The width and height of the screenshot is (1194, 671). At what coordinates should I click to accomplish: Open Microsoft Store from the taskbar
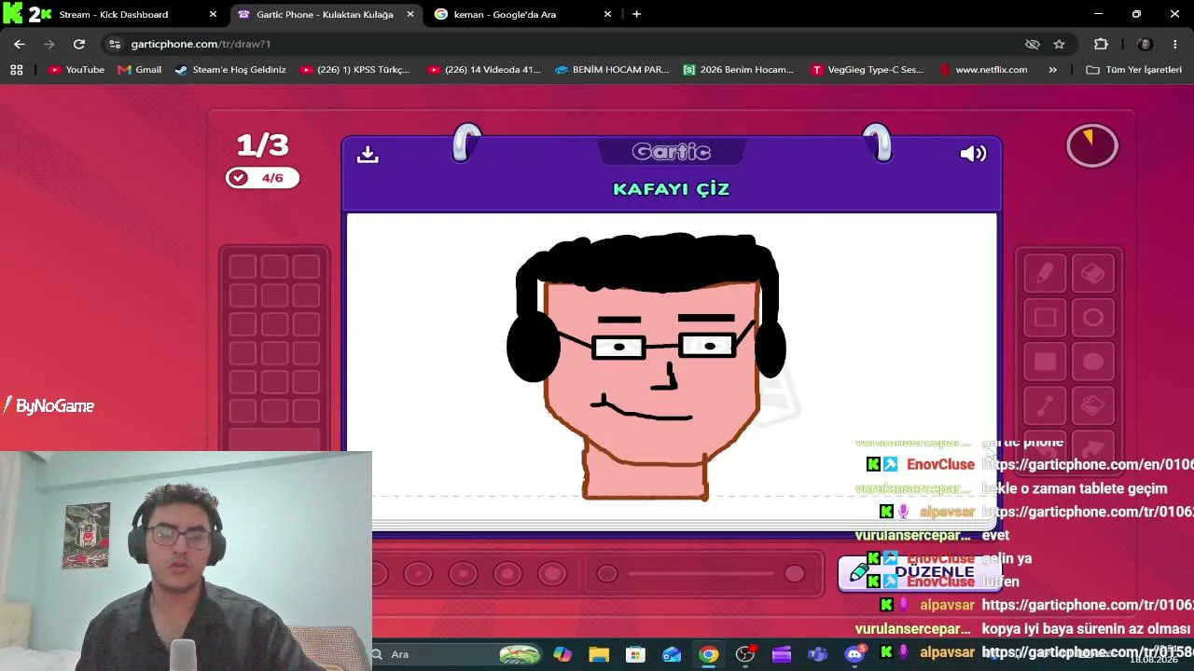pos(635,654)
